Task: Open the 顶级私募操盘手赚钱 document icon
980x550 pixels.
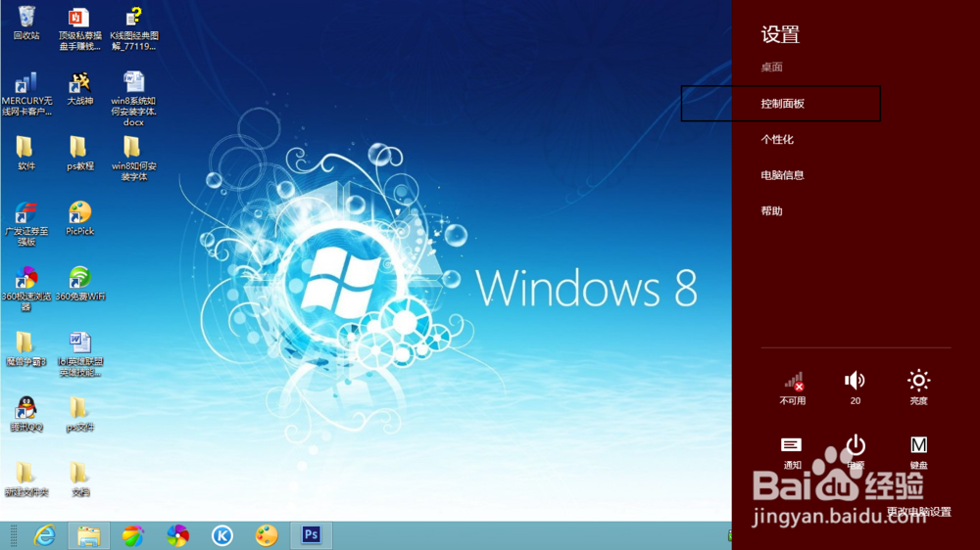Action: (79, 28)
